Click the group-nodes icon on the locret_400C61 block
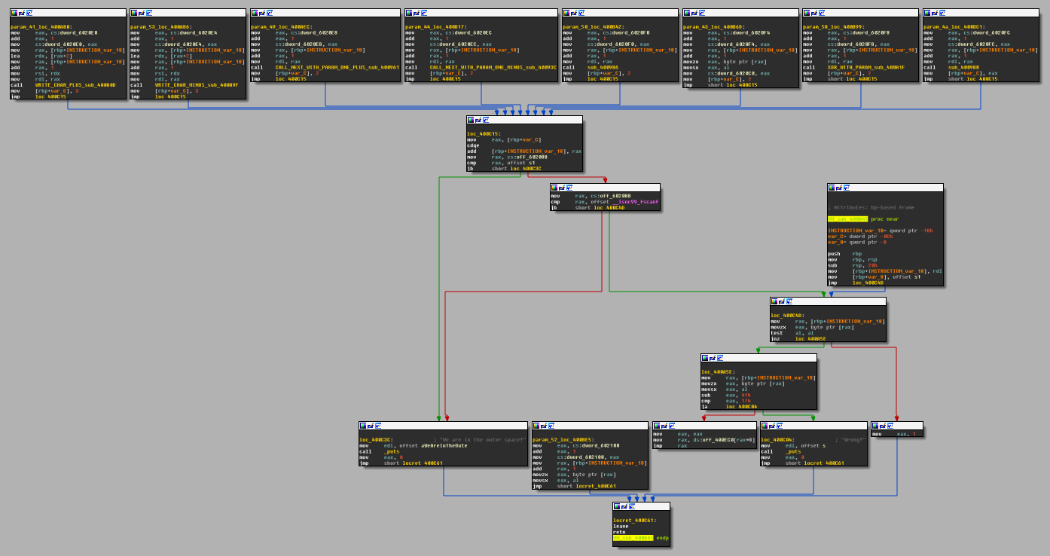The height and width of the screenshot is (556, 1050). pyautogui.click(x=632, y=506)
